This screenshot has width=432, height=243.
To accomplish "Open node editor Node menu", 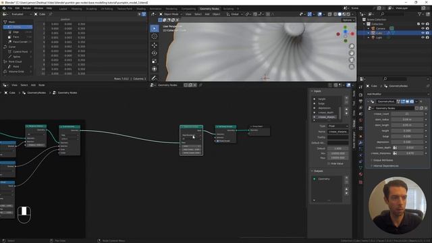I will pos(42,85).
